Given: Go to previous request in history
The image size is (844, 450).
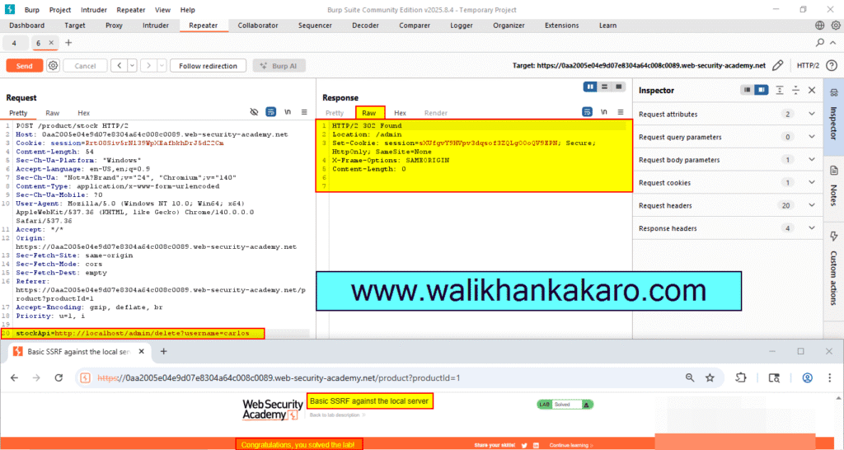Looking at the screenshot, I should coord(119,66).
